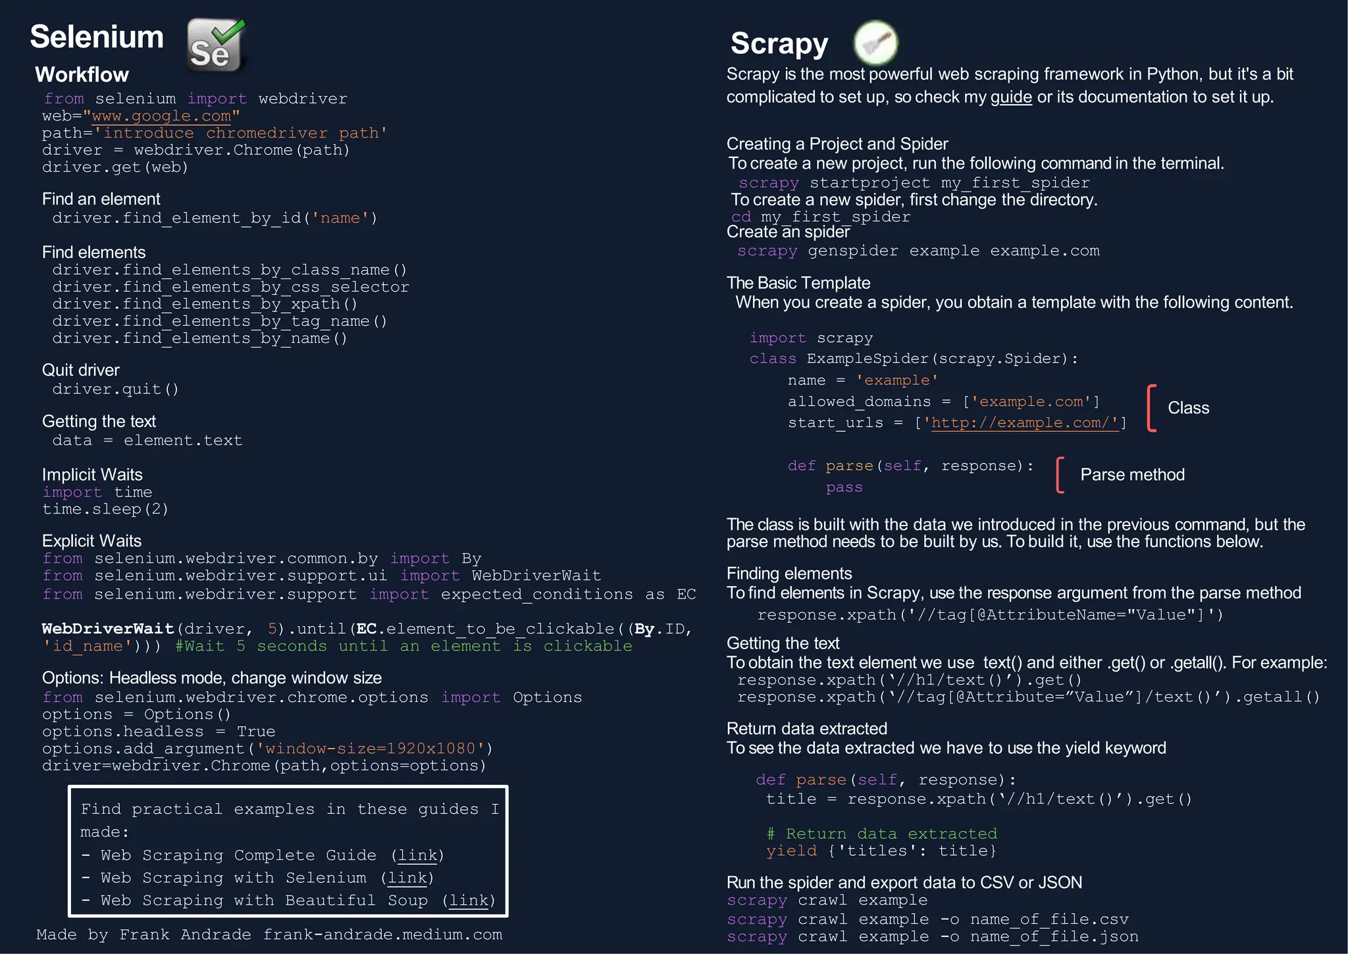Click 'scrapy crawl example -o name_of_file.json'

(933, 936)
